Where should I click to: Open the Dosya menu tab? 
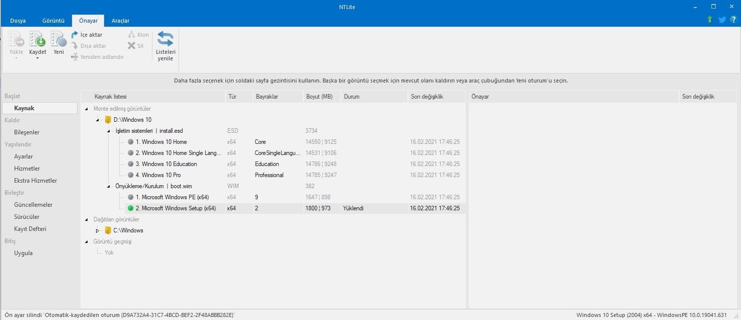pyautogui.click(x=18, y=21)
